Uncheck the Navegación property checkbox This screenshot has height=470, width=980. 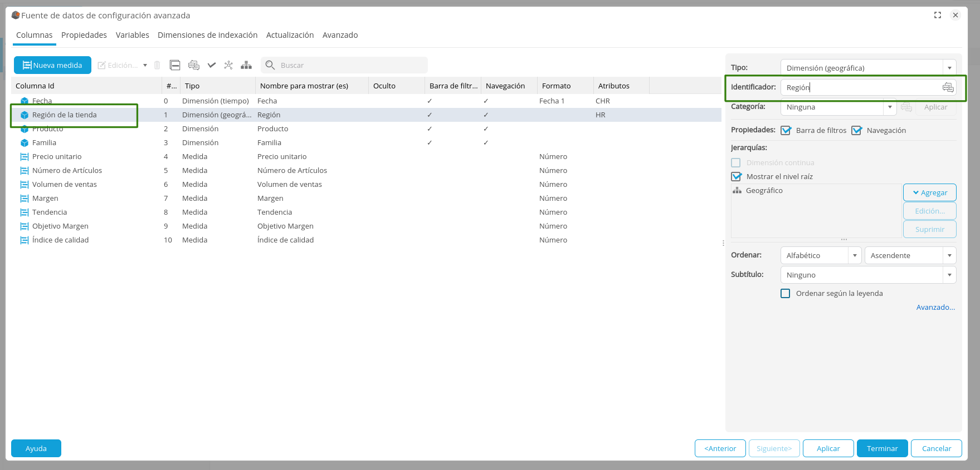point(856,130)
